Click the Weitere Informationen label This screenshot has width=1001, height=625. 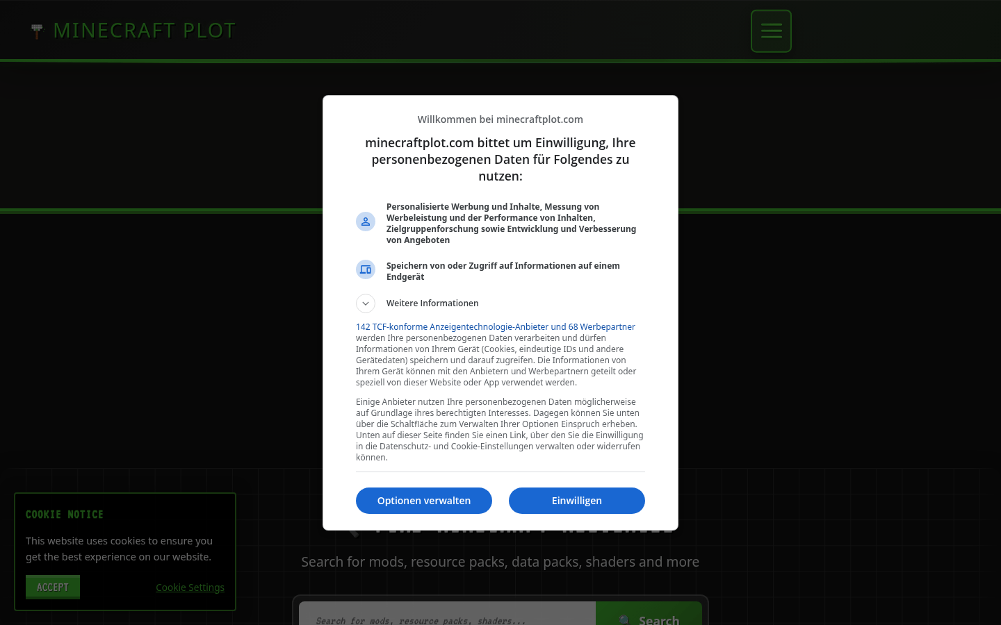(432, 303)
